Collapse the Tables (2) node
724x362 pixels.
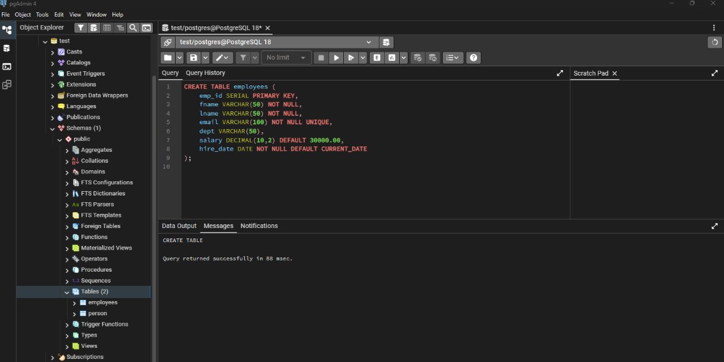67,292
